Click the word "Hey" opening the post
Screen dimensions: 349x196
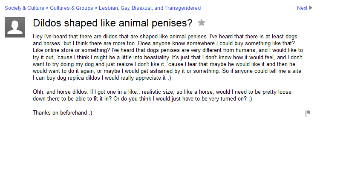37,36
